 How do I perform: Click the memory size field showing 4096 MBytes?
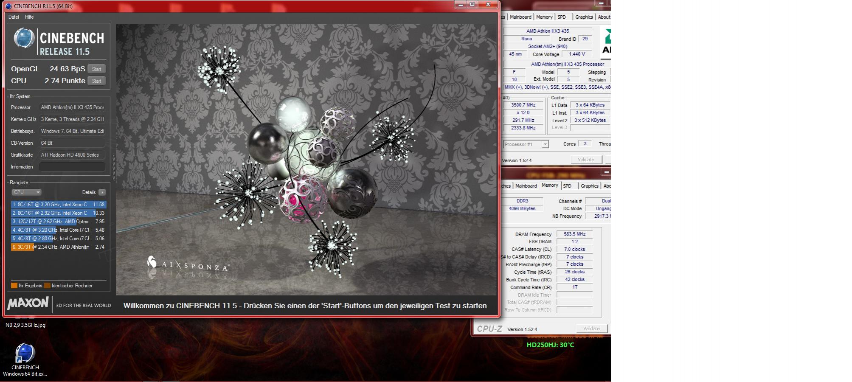click(x=522, y=208)
